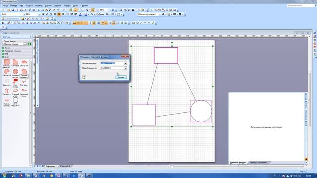The height and width of the screenshot is (178, 317).
Task: Open the Справка menu
Action: [84, 6]
